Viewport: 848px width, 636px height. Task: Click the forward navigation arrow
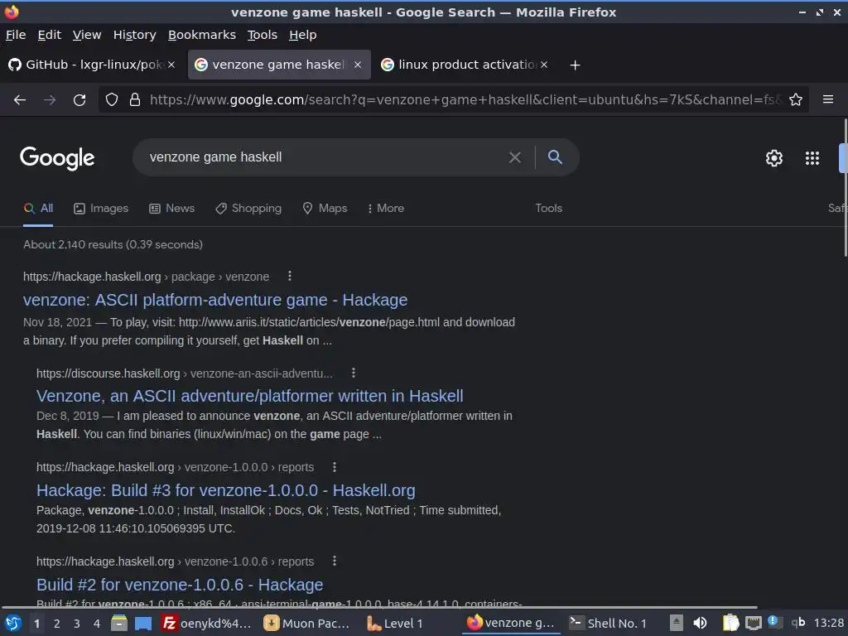point(50,100)
